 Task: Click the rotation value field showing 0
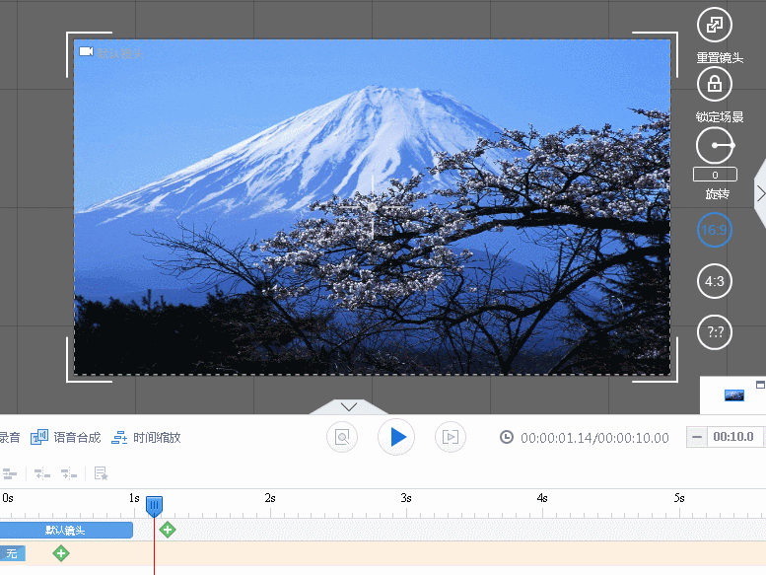[715, 175]
